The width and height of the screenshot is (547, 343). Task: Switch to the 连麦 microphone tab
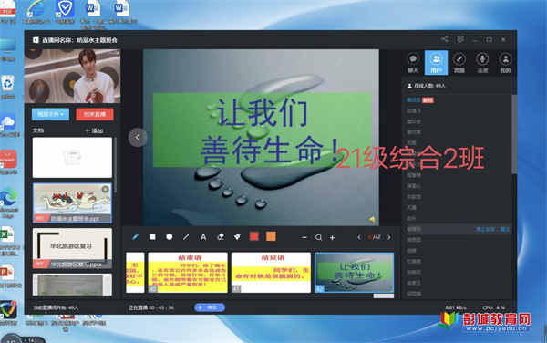tap(482, 63)
